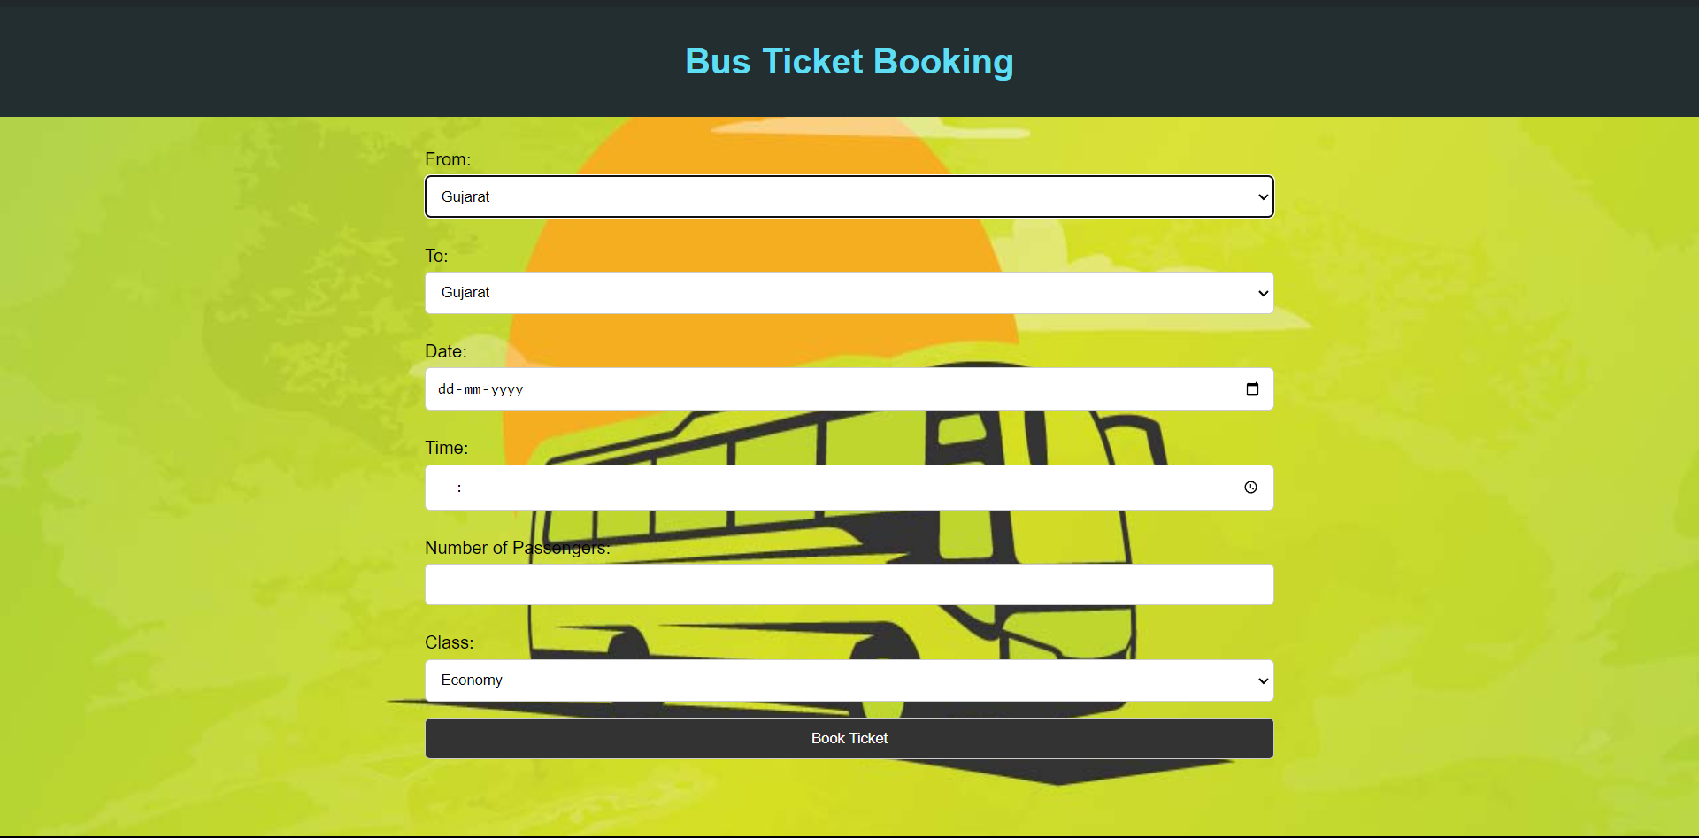Click the 'Class:' label
This screenshot has height=838, width=1699.
click(449, 642)
